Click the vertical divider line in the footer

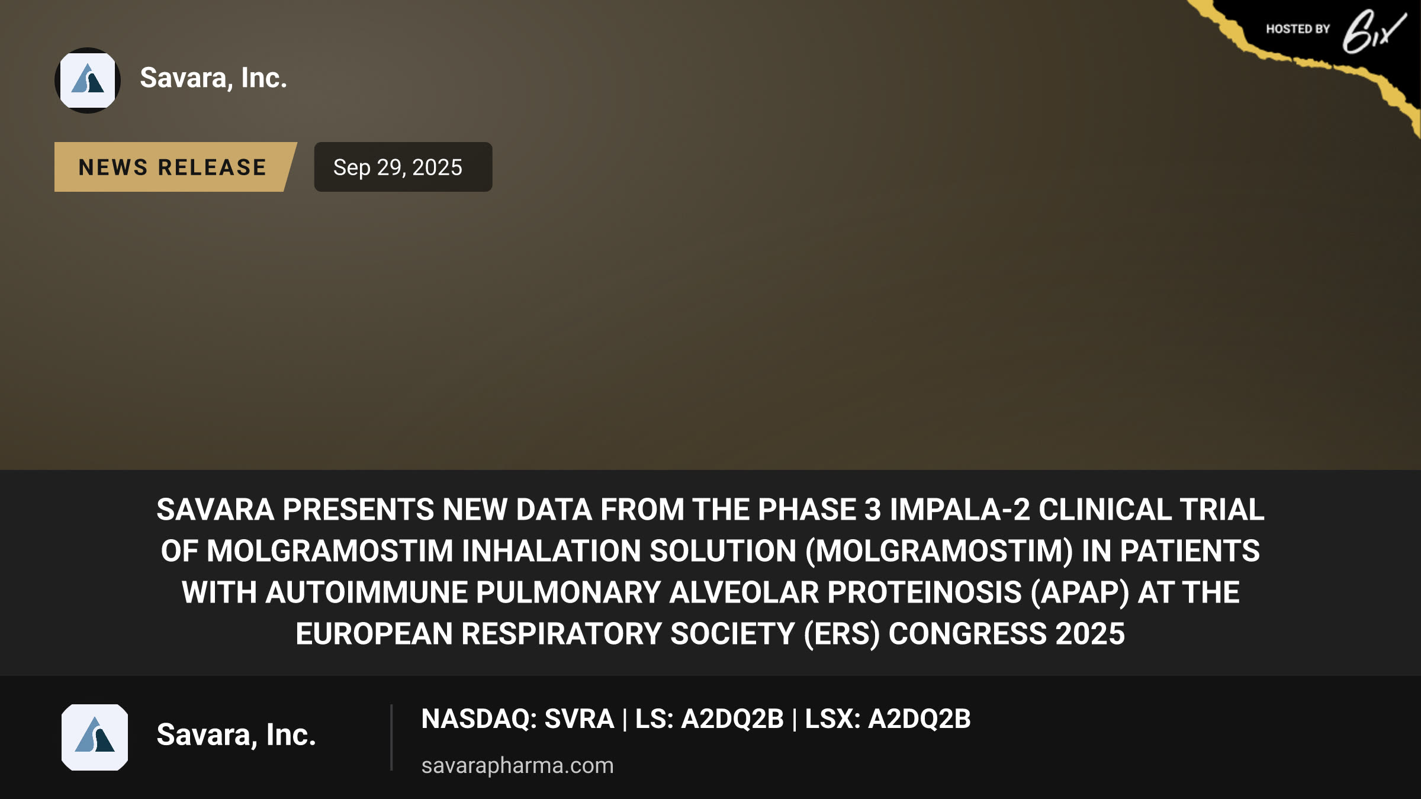click(391, 737)
